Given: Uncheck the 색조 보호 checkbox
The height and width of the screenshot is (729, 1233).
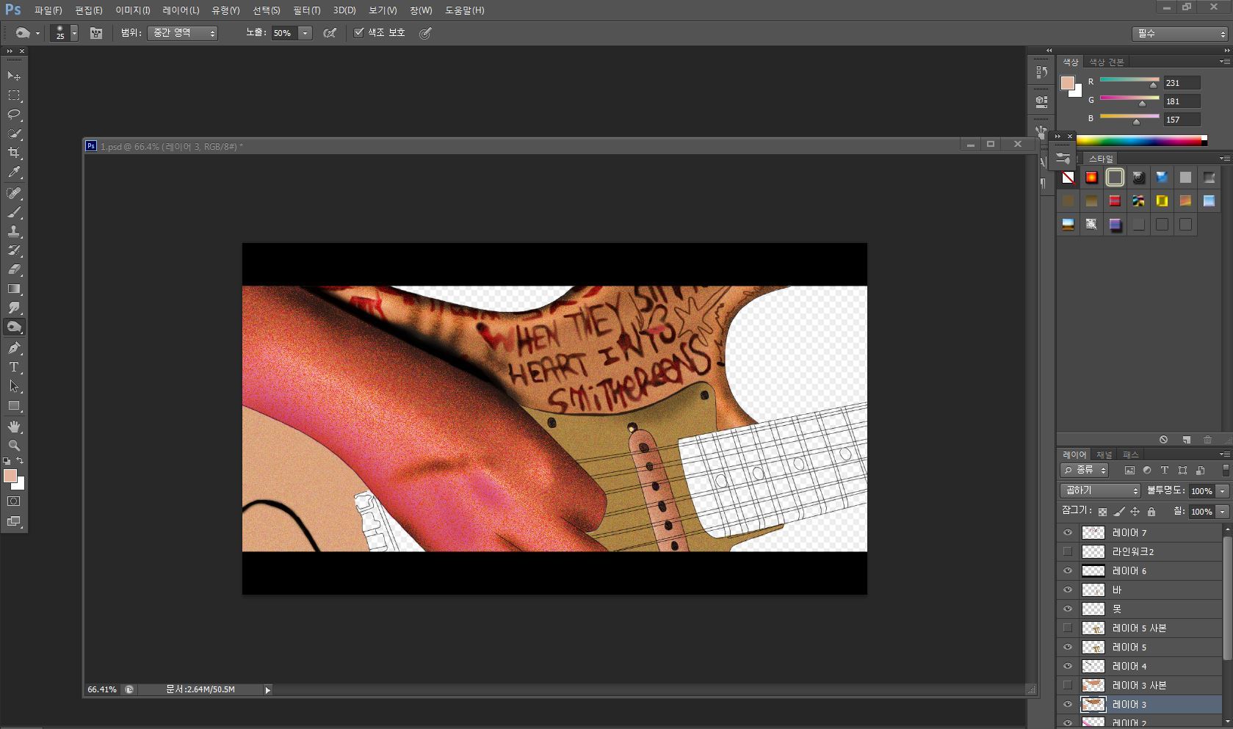Looking at the screenshot, I should 359,32.
